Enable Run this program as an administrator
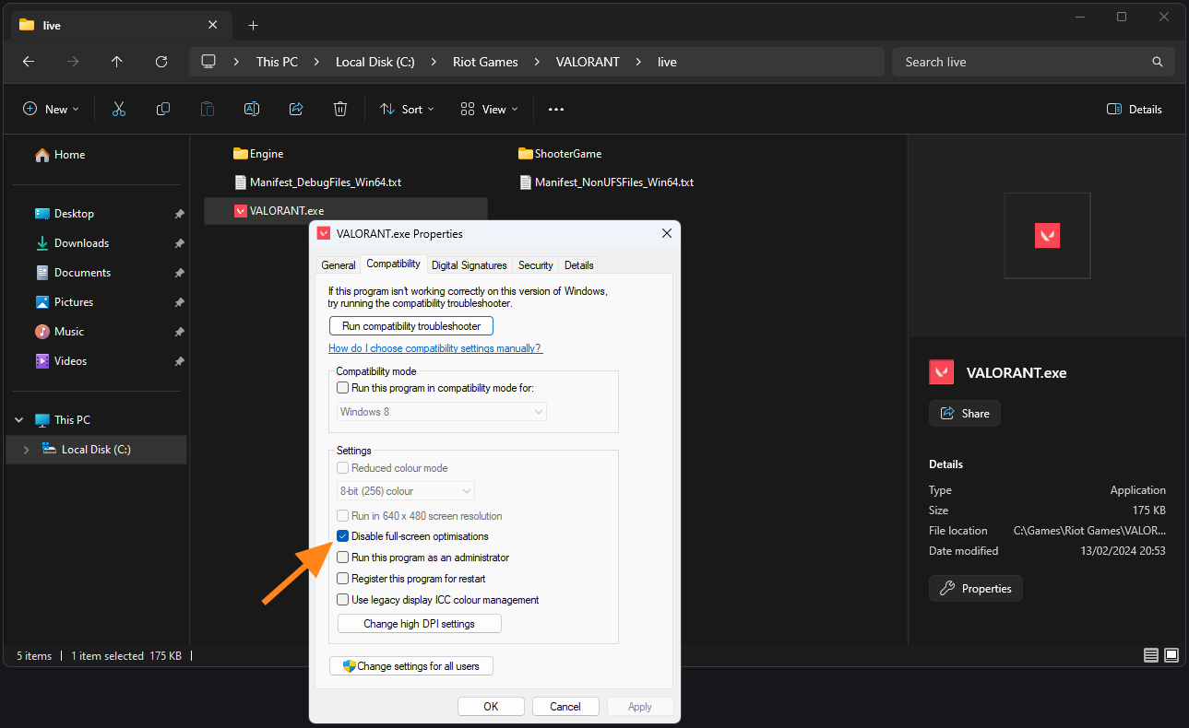 coord(343,558)
